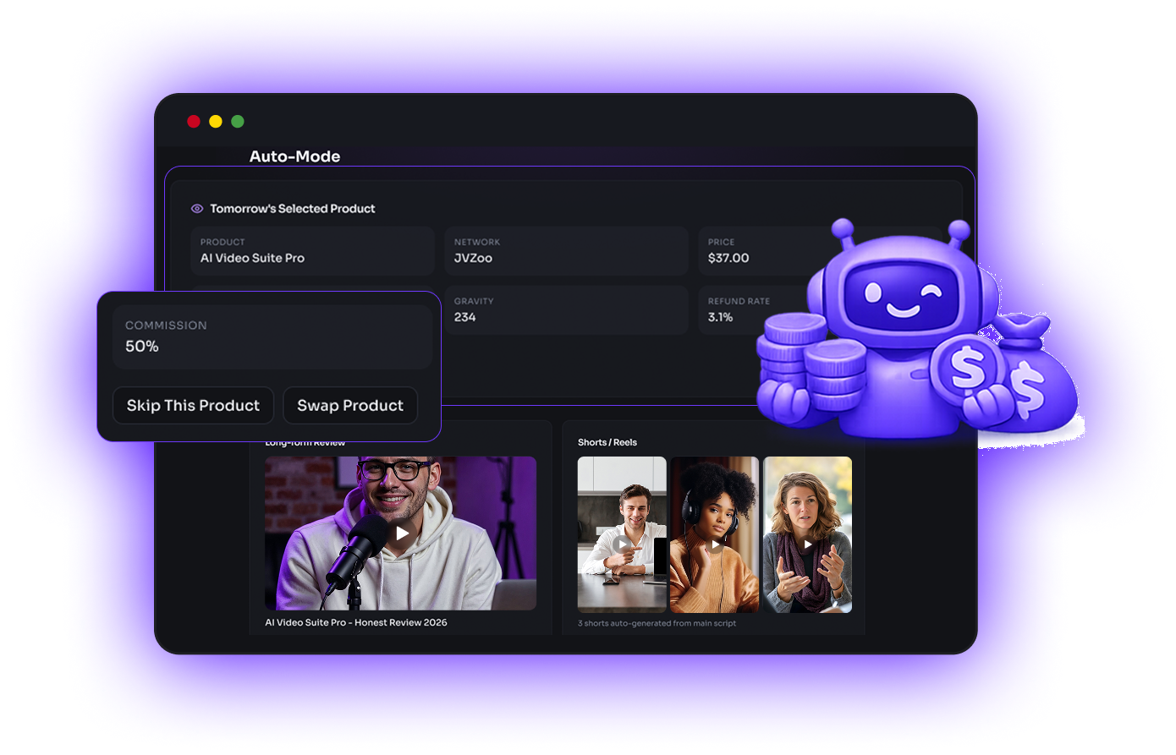Click the AI Video Suite Pro - Honest Review 2026 caption
1176x755 pixels.
(x=356, y=622)
